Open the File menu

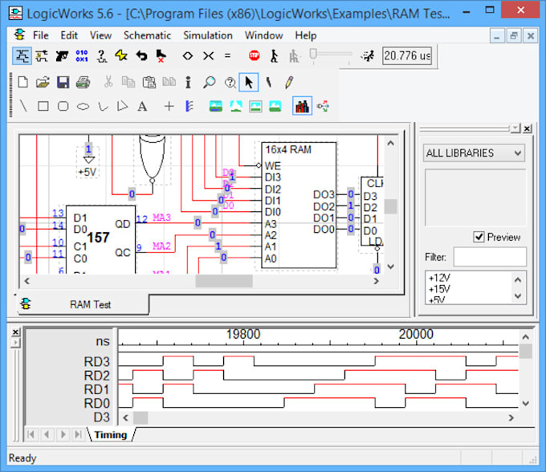41,35
